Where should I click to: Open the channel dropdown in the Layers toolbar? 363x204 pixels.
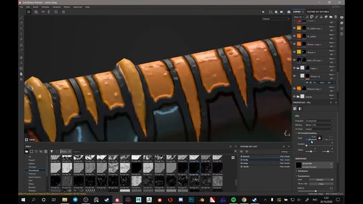pos(298,17)
